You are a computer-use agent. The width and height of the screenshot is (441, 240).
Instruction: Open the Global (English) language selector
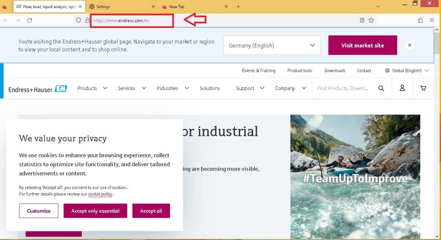[407, 71]
